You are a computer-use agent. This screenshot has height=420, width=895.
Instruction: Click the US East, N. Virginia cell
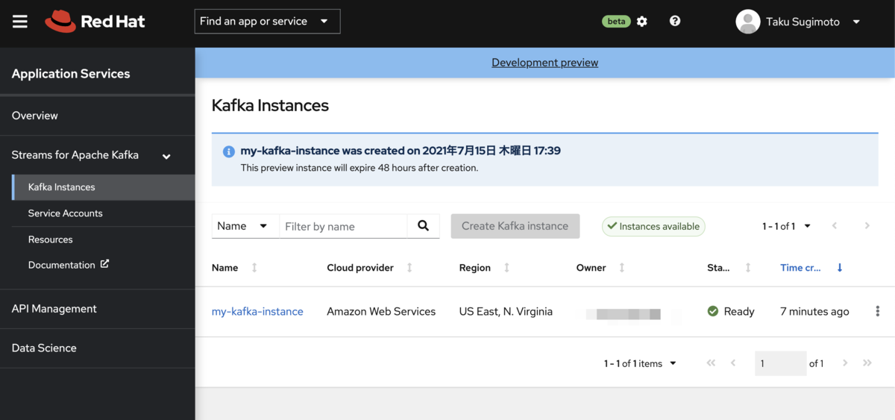(506, 312)
